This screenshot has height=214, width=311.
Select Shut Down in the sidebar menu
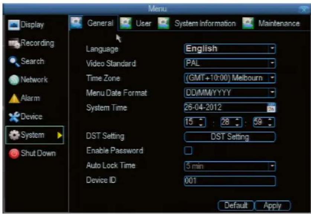coord(32,153)
